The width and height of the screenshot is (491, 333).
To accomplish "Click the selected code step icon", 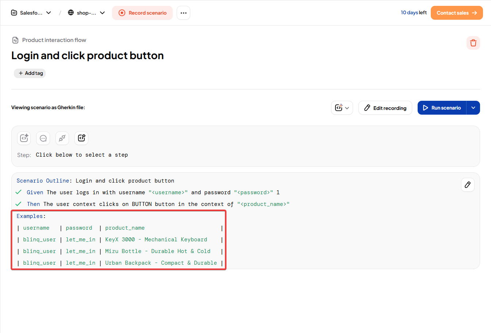I will (81, 138).
